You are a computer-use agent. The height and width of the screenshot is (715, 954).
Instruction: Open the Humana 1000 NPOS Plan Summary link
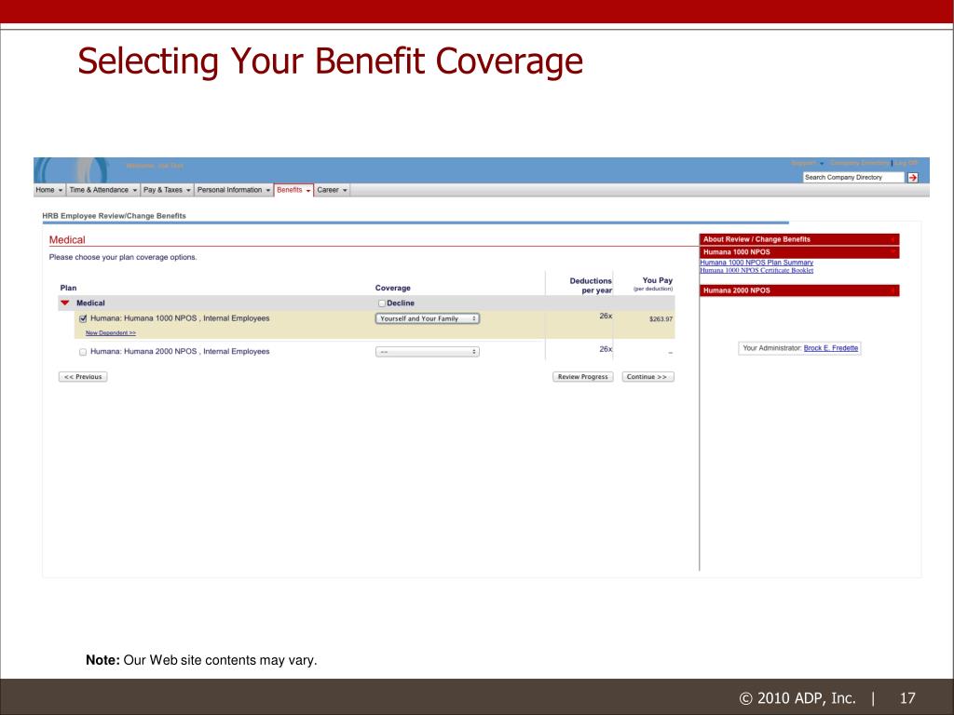756,263
